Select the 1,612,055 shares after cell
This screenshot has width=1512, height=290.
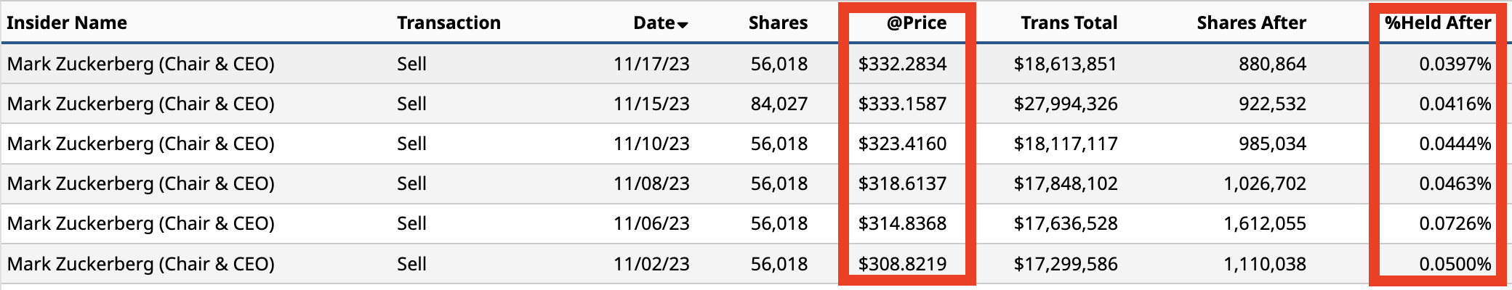click(x=1264, y=223)
